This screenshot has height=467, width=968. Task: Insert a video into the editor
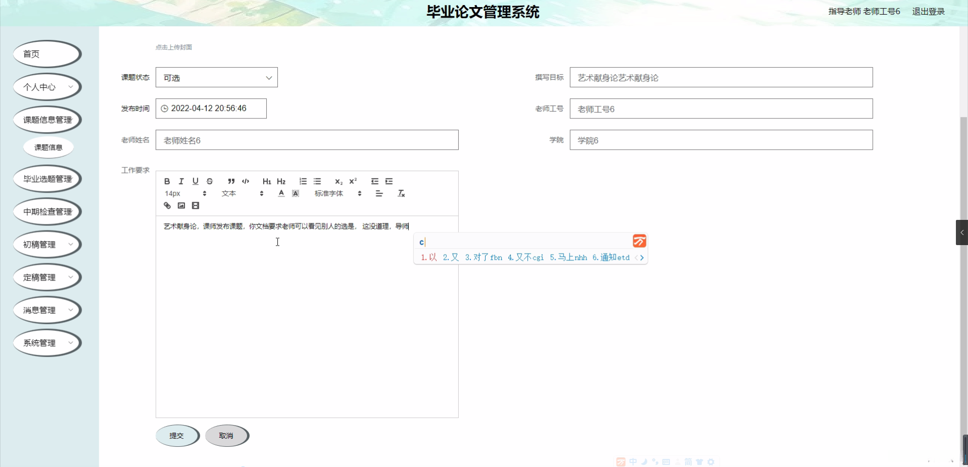tap(196, 206)
